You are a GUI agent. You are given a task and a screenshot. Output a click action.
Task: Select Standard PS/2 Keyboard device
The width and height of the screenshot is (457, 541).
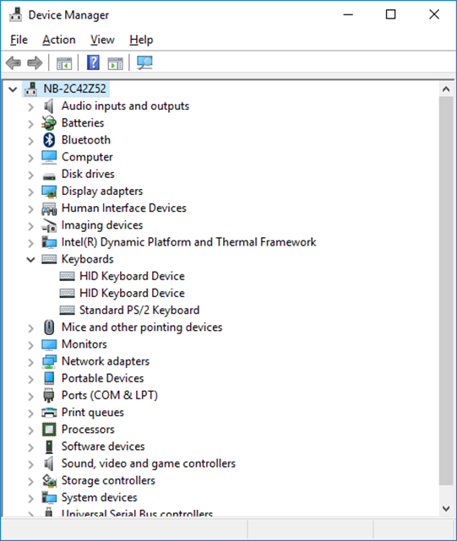tap(139, 310)
